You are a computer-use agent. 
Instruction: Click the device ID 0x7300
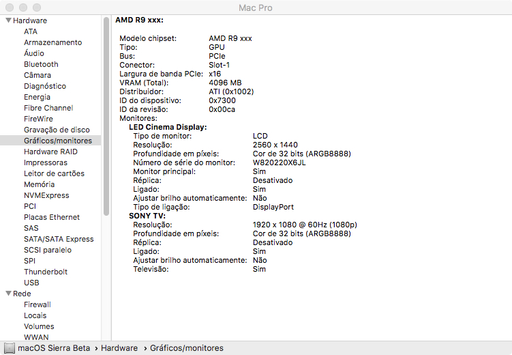tap(222, 100)
